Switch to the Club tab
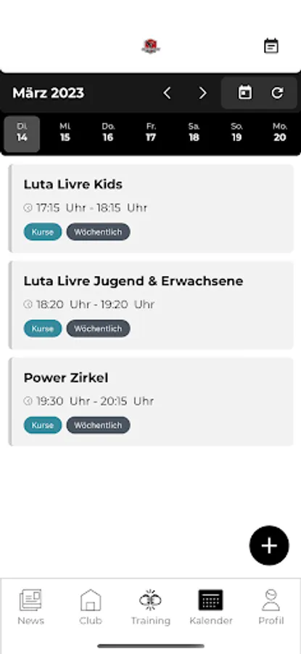Viewport: 301px width, 654px height. point(91,607)
